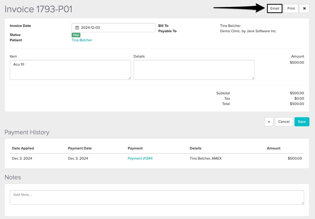Open the Payment #1344 link
Image resolution: width=315 pixels, height=219 pixels.
[x=140, y=158]
